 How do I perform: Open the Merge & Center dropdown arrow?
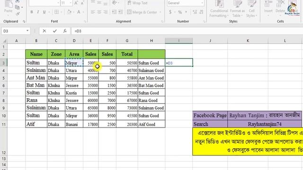tap(160, 12)
